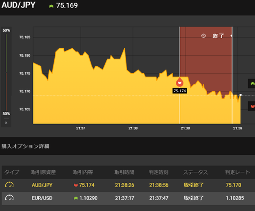Click the gauge type icon in AUD/JPY row

(x=10, y=185)
